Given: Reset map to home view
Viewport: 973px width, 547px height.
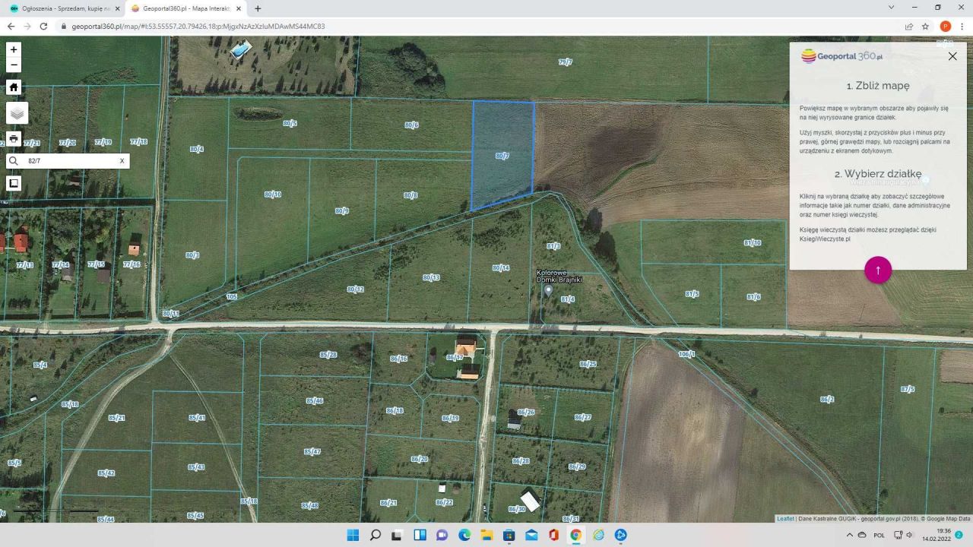Looking at the screenshot, I should click(x=14, y=87).
